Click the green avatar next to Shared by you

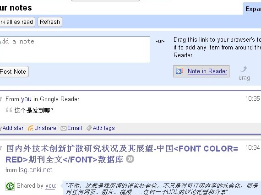pyautogui.click(x=10, y=186)
